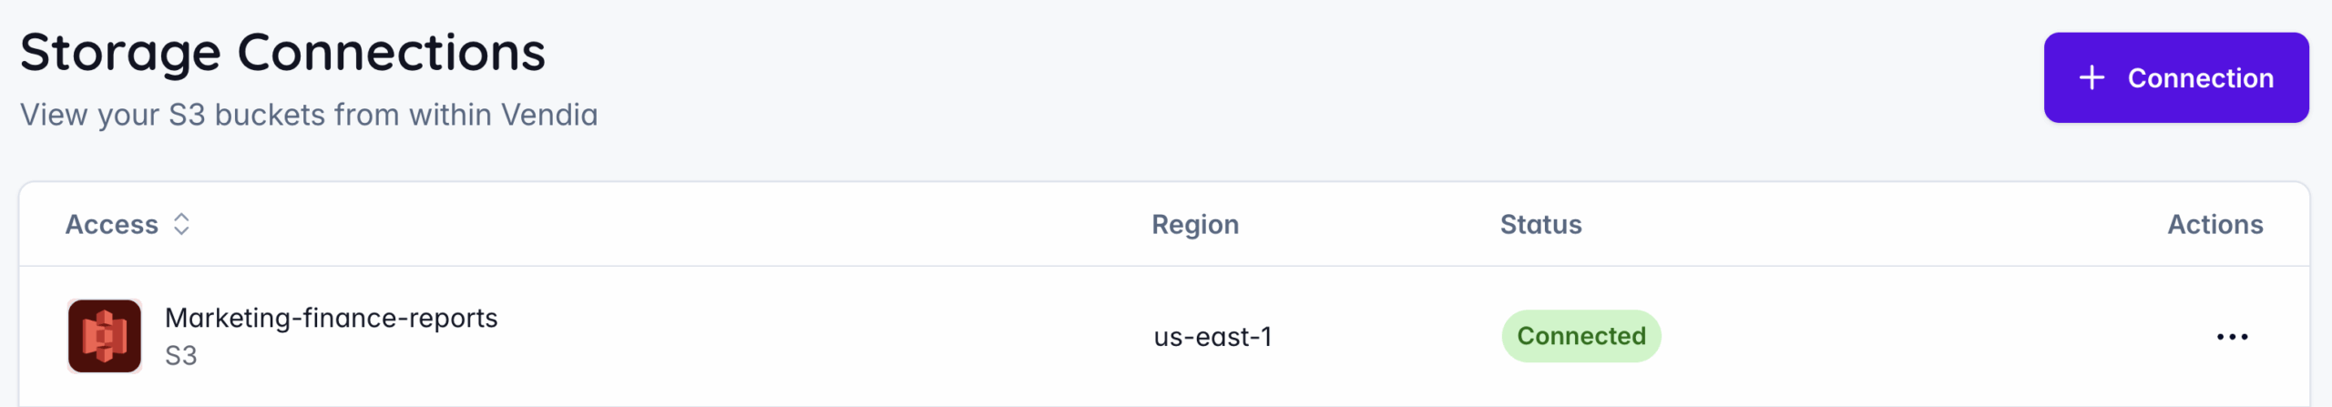Select the Region column header
The height and width of the screenshot is (407, 2332).
pos(1194,224)
